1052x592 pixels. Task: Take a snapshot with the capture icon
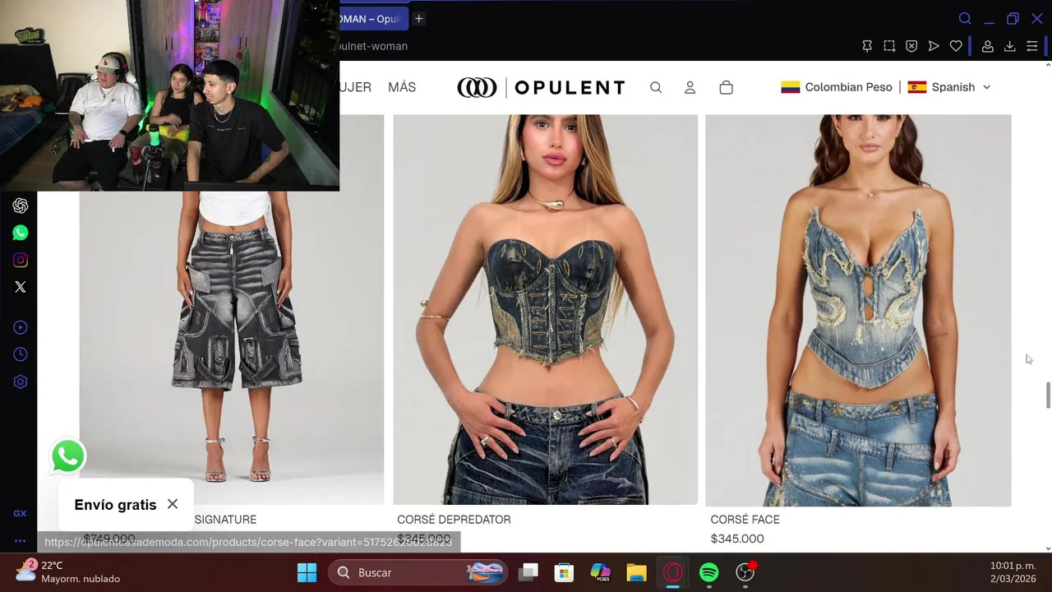click(x=889, y=46)
